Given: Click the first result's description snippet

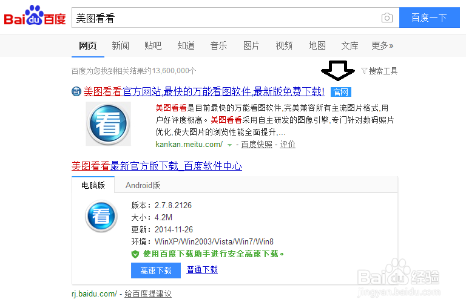Looking at the screenshot, I should 275,120.
